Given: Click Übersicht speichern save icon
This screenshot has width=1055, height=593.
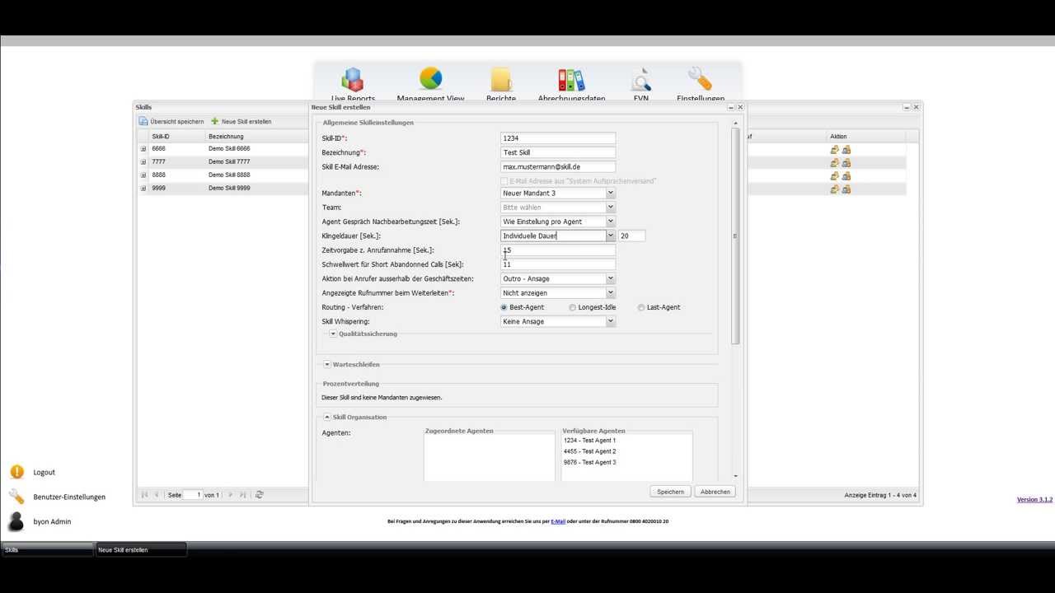Looking at the screenshot, I should tap(143, 121).
